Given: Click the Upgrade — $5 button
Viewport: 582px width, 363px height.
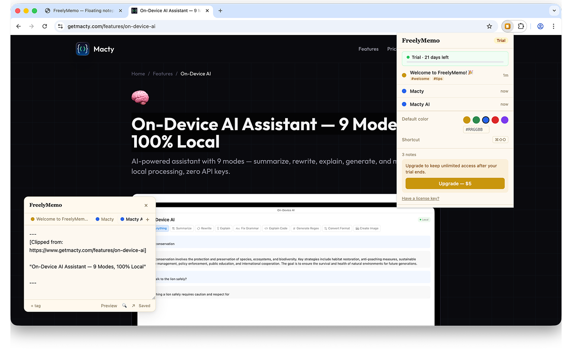Looking at the screenshot, I should (455, 183).
